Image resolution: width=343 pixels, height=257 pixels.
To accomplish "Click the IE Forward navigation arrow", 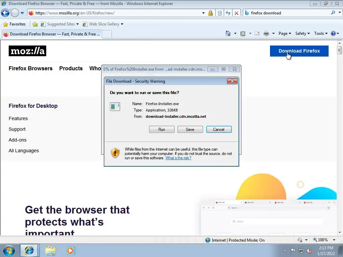I will [15, 13].
